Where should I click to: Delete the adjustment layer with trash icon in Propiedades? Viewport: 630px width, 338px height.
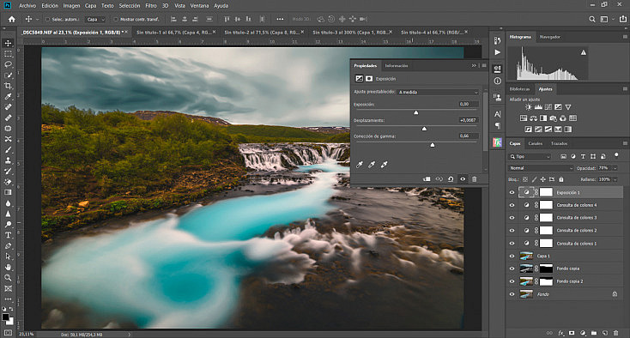(x=474, y=179)
